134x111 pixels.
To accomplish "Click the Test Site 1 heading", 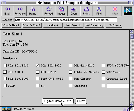I will point(13,34).
